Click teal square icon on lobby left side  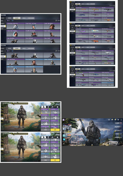64,135
